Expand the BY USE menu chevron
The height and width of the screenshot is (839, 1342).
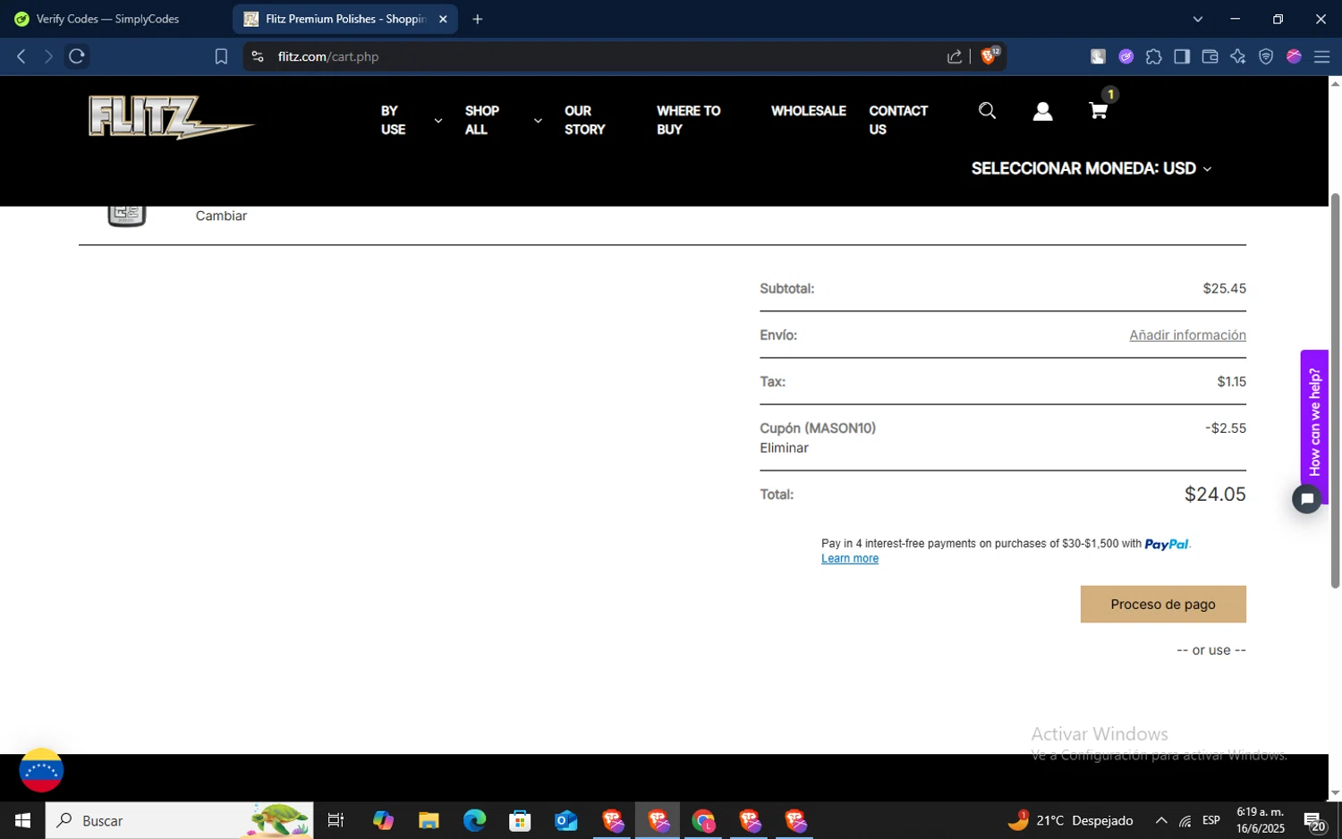(437, 121)
